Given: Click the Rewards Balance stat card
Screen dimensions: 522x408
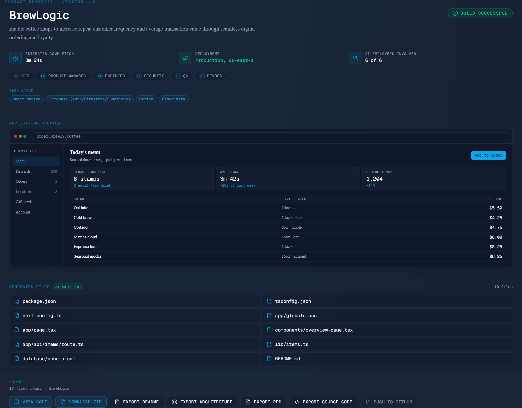Looking at the screenshot, I should 142,179.
